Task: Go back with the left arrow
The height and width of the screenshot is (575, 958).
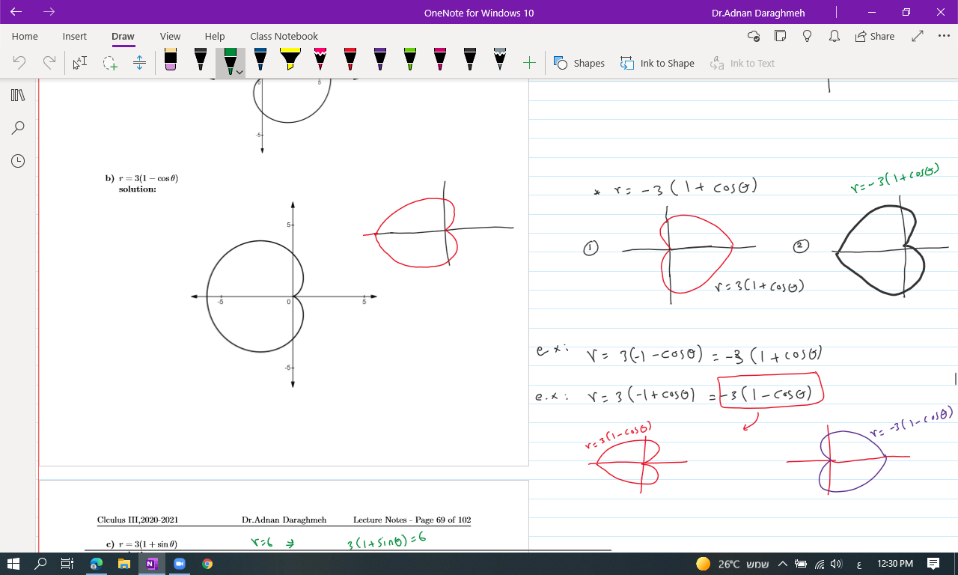Action: coord(16,13)
